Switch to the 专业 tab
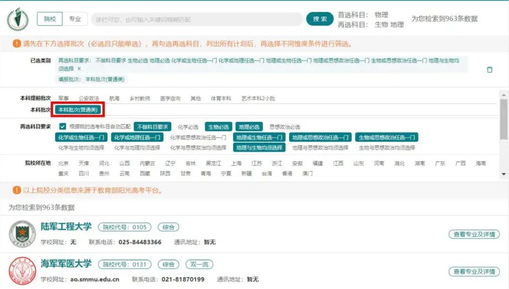 click(x=75, y=19)
